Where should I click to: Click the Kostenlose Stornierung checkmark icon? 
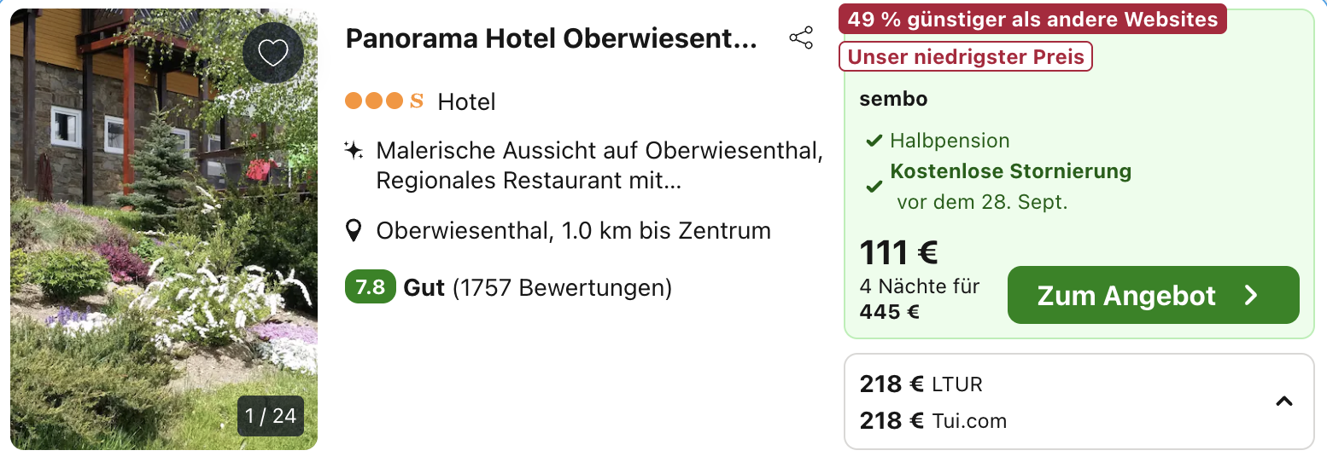click(874, 186)
